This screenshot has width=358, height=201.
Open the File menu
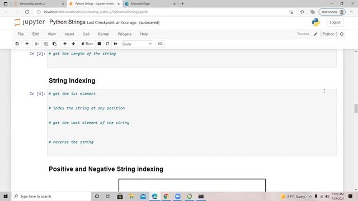click(21, 34)
